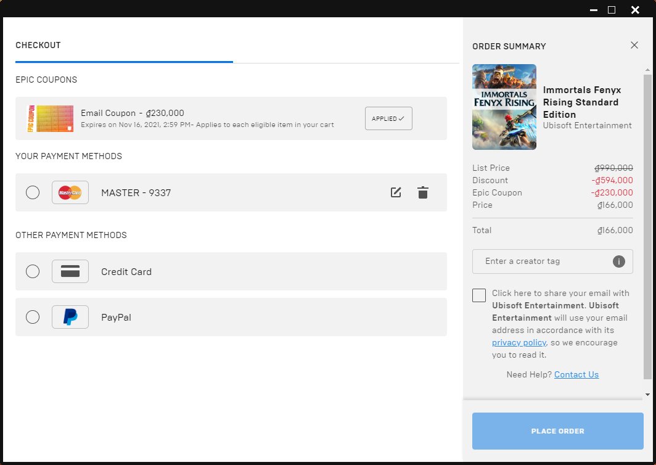Image resolution: width=656 pixels, height=465 pixels.
Task: Check the share email with Ubisoft box
Action: [x=479, y=295]
